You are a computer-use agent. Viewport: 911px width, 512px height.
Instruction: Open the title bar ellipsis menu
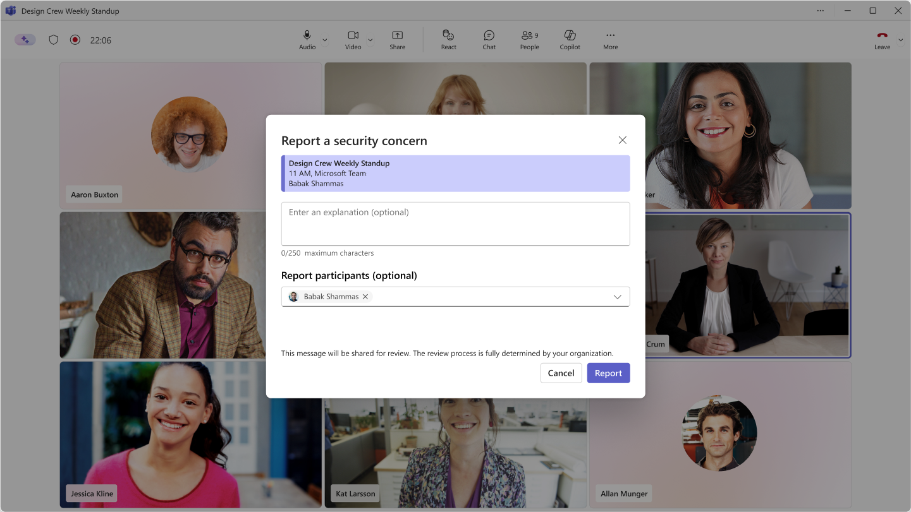click(821, 11)
